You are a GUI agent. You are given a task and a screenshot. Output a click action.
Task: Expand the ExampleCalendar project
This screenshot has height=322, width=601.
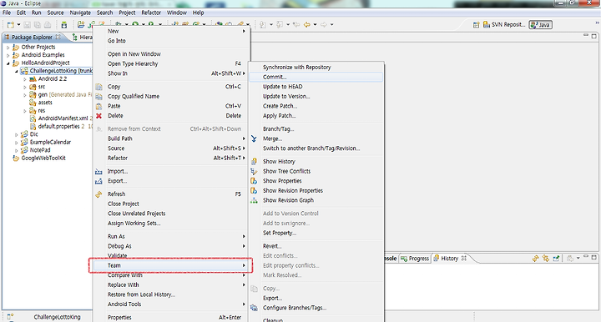click(x=17, y=143)
